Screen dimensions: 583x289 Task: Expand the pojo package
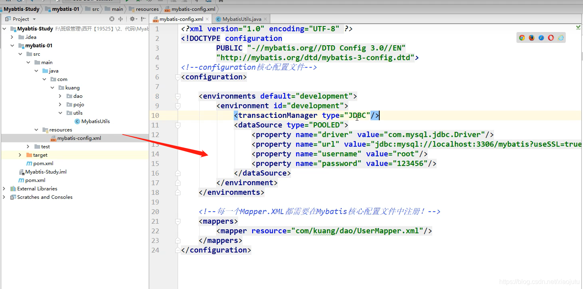click(x=60, y=104)
